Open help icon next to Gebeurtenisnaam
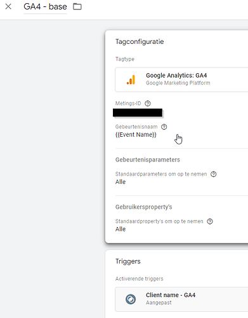This screenshot has width=248, height=318. [164, 127]
